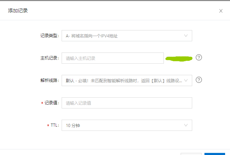Click the chevron arrow in TTL field
Image resolution: width=230 pixels, height=155 pixels.
[x=186, y=125]
